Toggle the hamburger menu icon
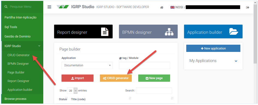 click(49, 7)
